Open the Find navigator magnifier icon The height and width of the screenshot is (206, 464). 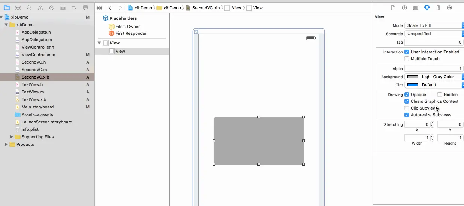(x=29, y=8)
